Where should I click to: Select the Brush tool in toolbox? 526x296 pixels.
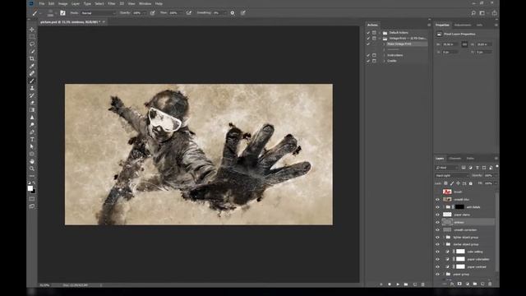[32, 81]
